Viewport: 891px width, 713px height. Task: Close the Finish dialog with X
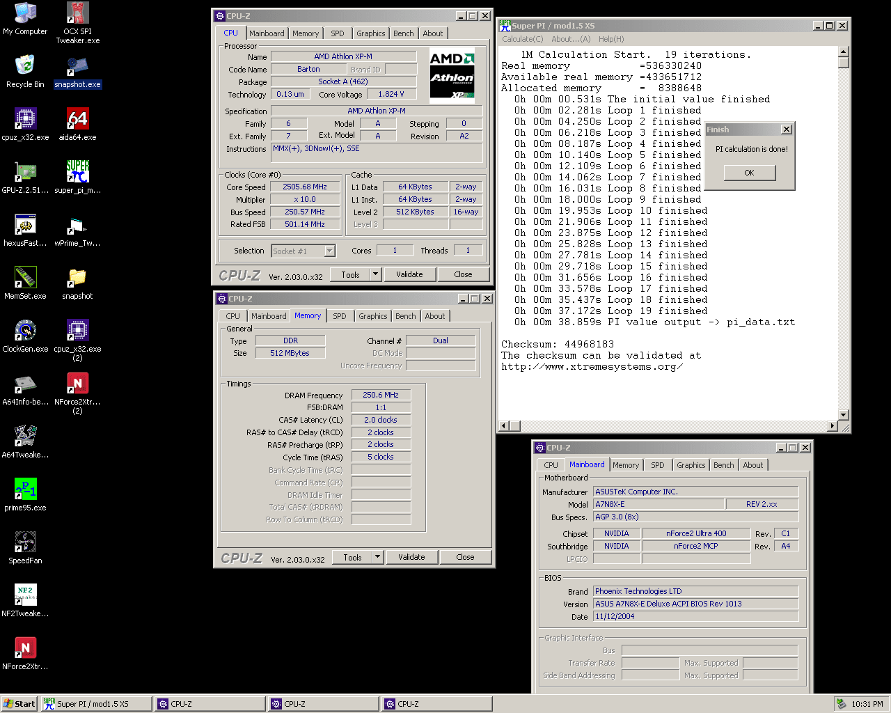click(786, 130)
